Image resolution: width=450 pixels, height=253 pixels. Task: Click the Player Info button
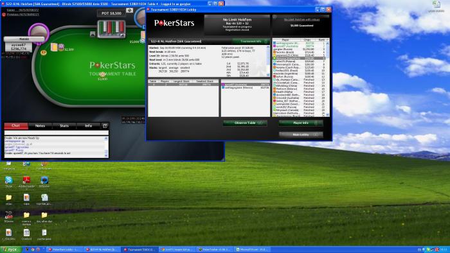point(301,123)
